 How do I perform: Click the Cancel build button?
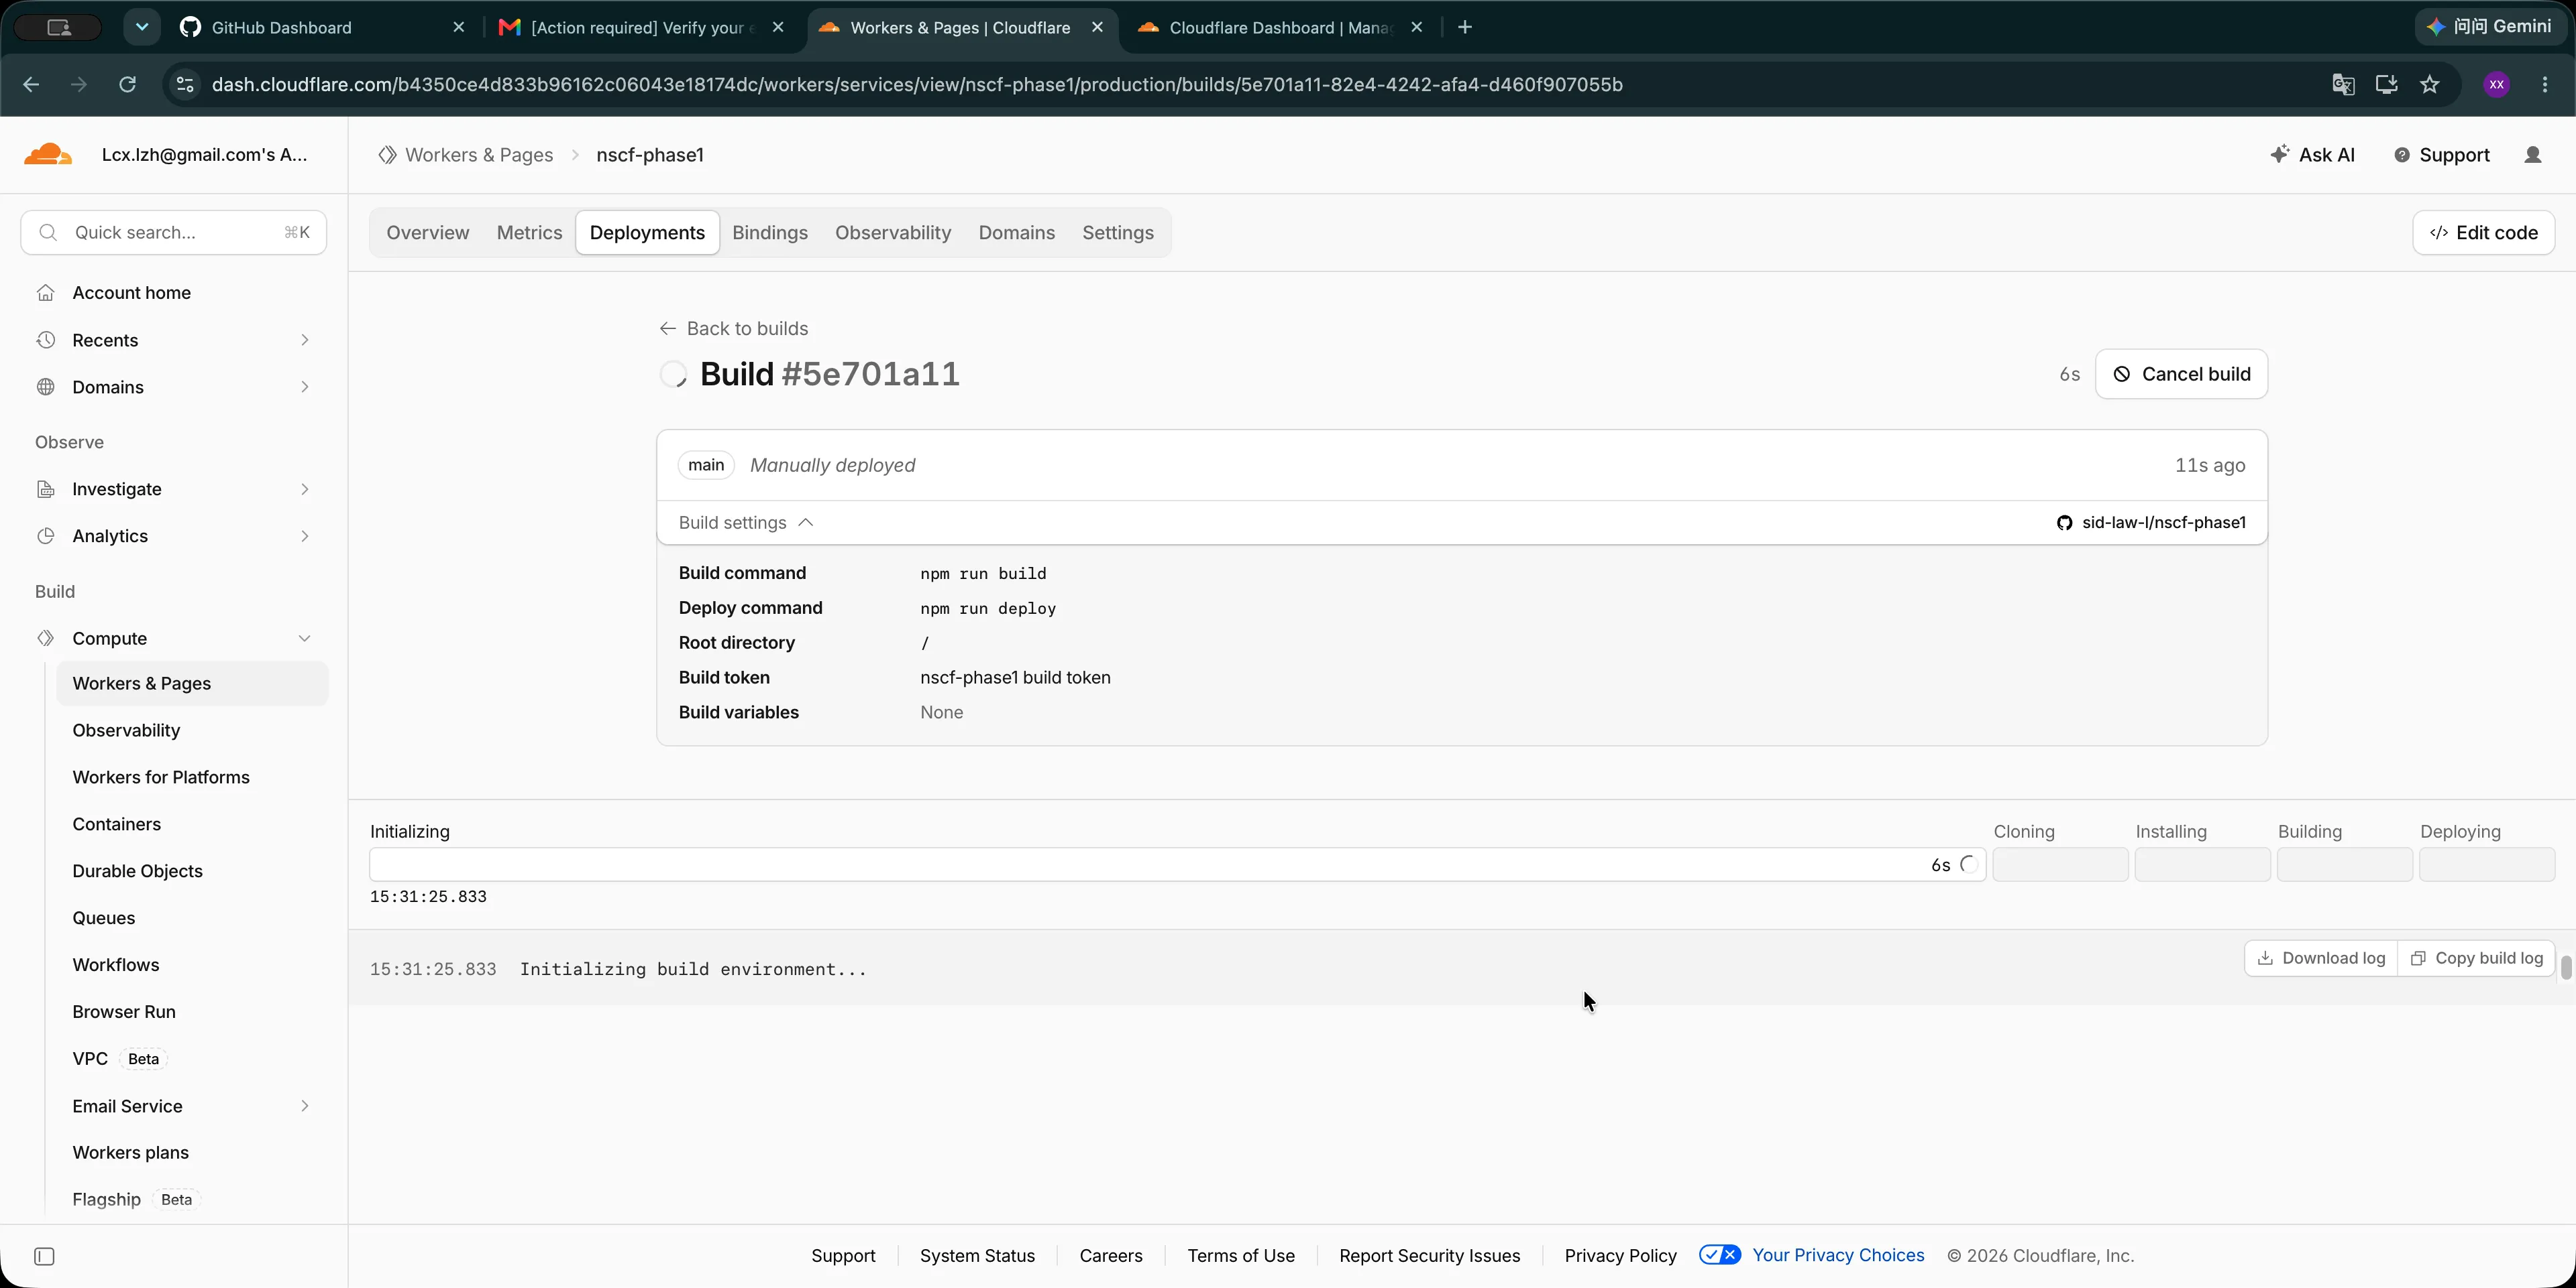(2181, 374)
